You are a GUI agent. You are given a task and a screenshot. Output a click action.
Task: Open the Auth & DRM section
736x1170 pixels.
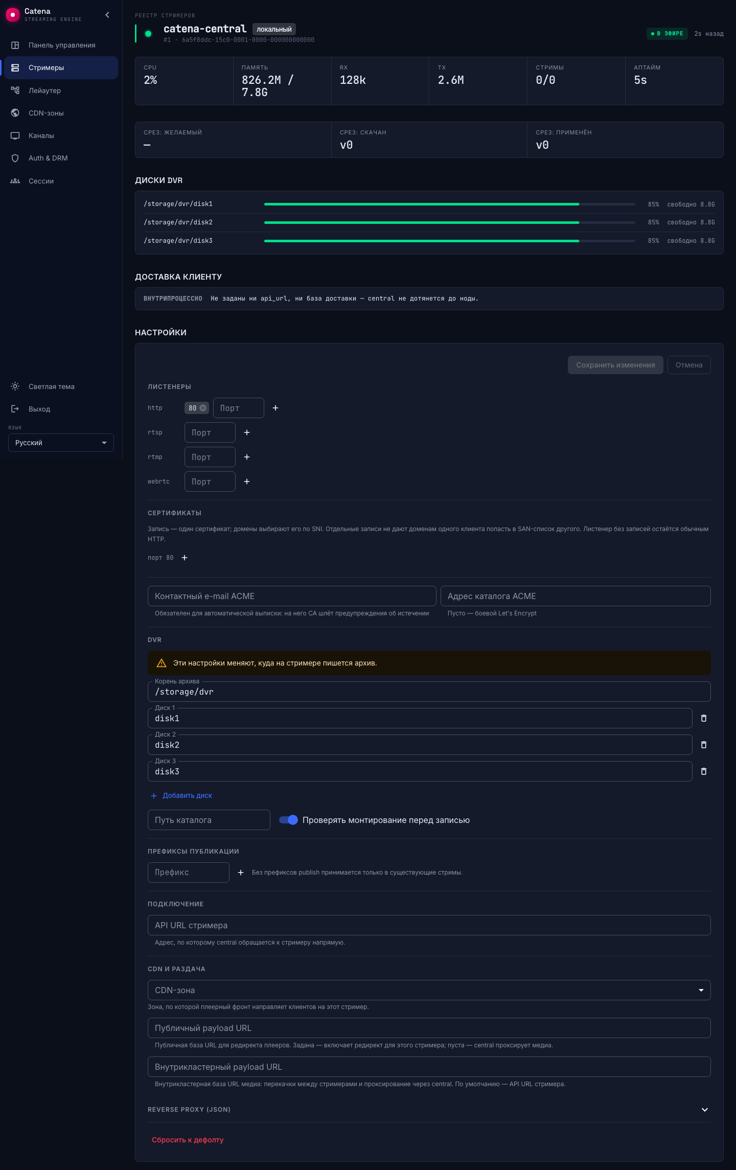(61, 158)
